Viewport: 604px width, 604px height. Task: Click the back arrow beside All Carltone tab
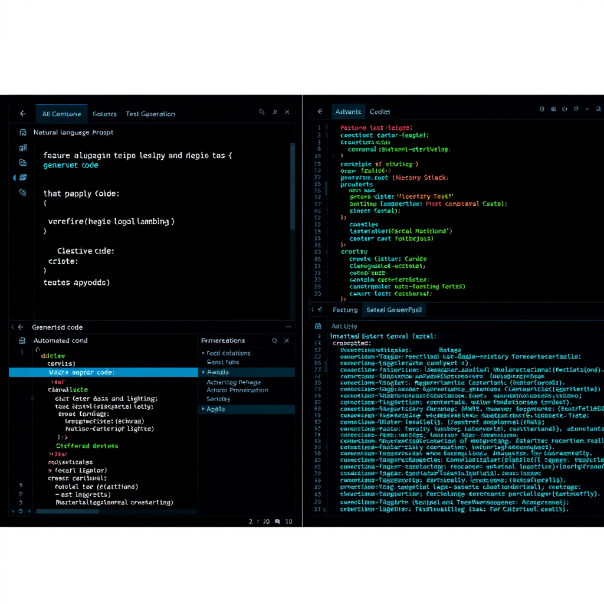23,114
